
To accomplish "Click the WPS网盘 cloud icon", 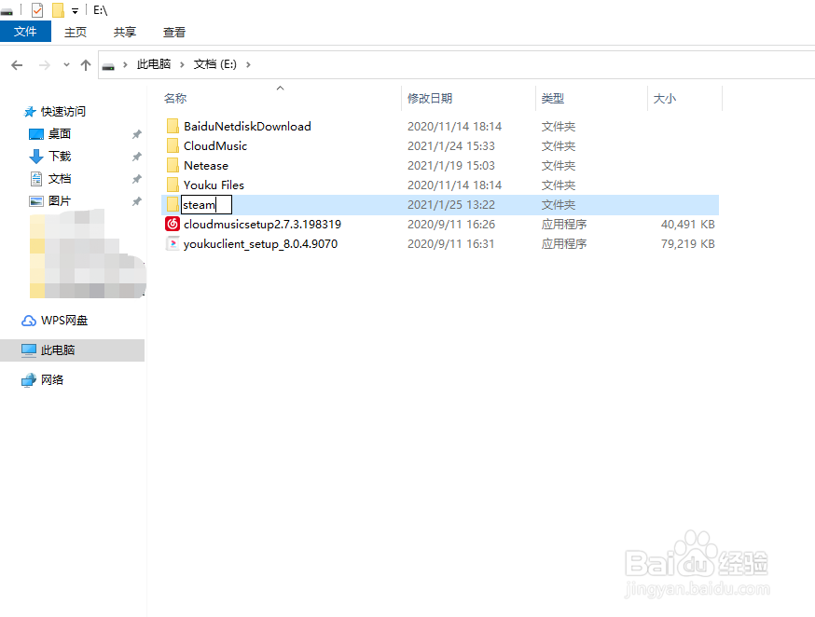I will [29, 321].
